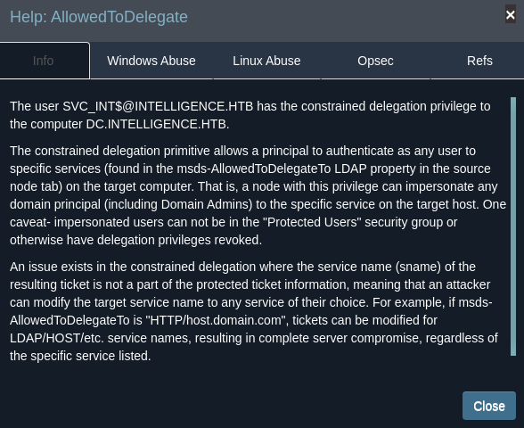
Task: View the Opsec tab
Action: [375, 61]
